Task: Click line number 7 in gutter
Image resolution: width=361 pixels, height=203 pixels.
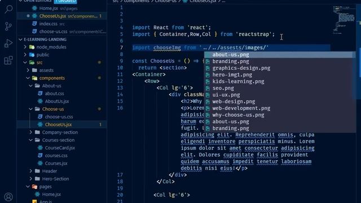Action: tap(121, 47)
